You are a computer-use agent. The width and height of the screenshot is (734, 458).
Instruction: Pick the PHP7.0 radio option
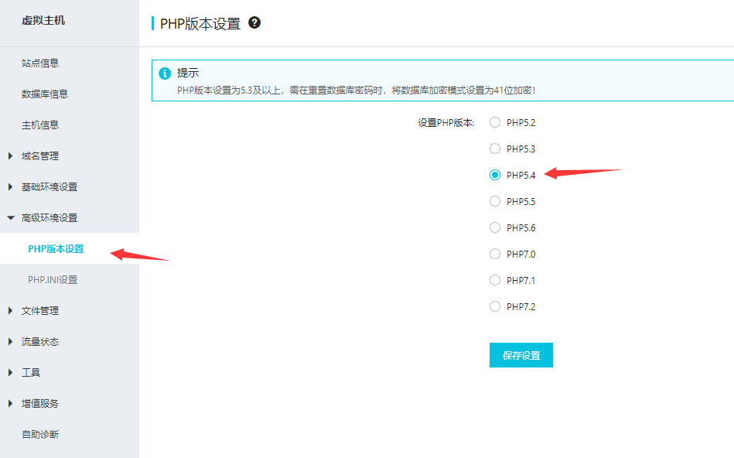click(495, 254)
